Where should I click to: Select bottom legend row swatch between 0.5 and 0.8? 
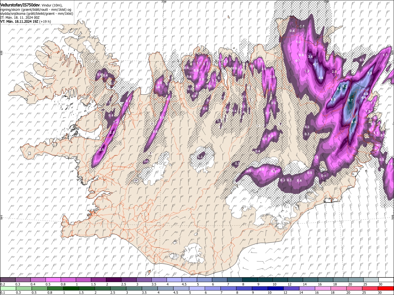point(40,288)
